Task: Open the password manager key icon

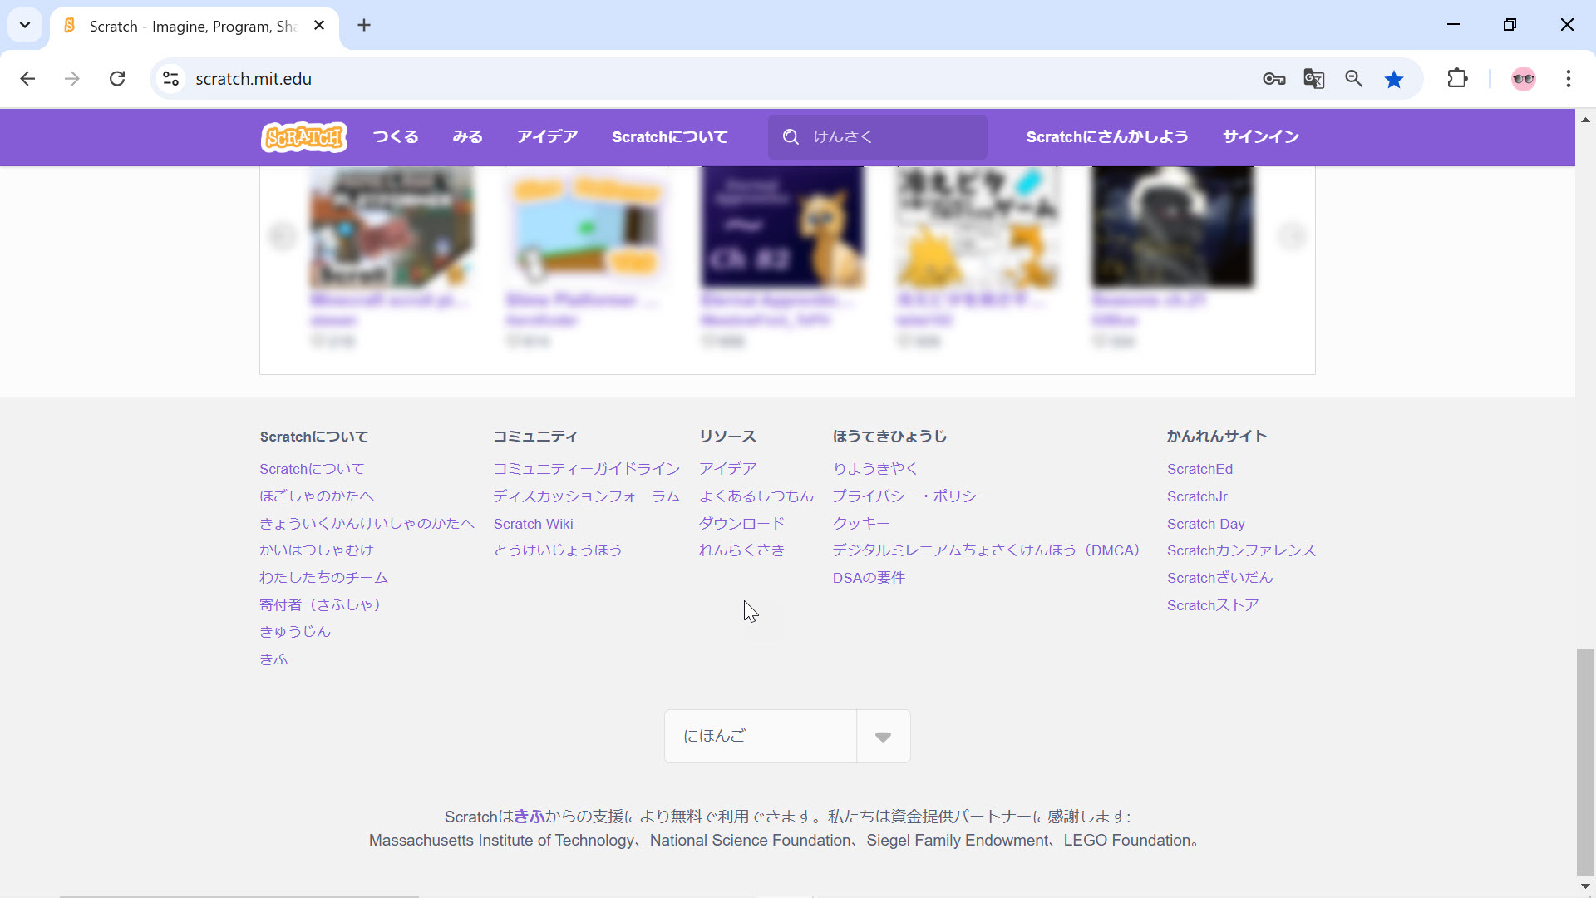Action: point(1273,79)
